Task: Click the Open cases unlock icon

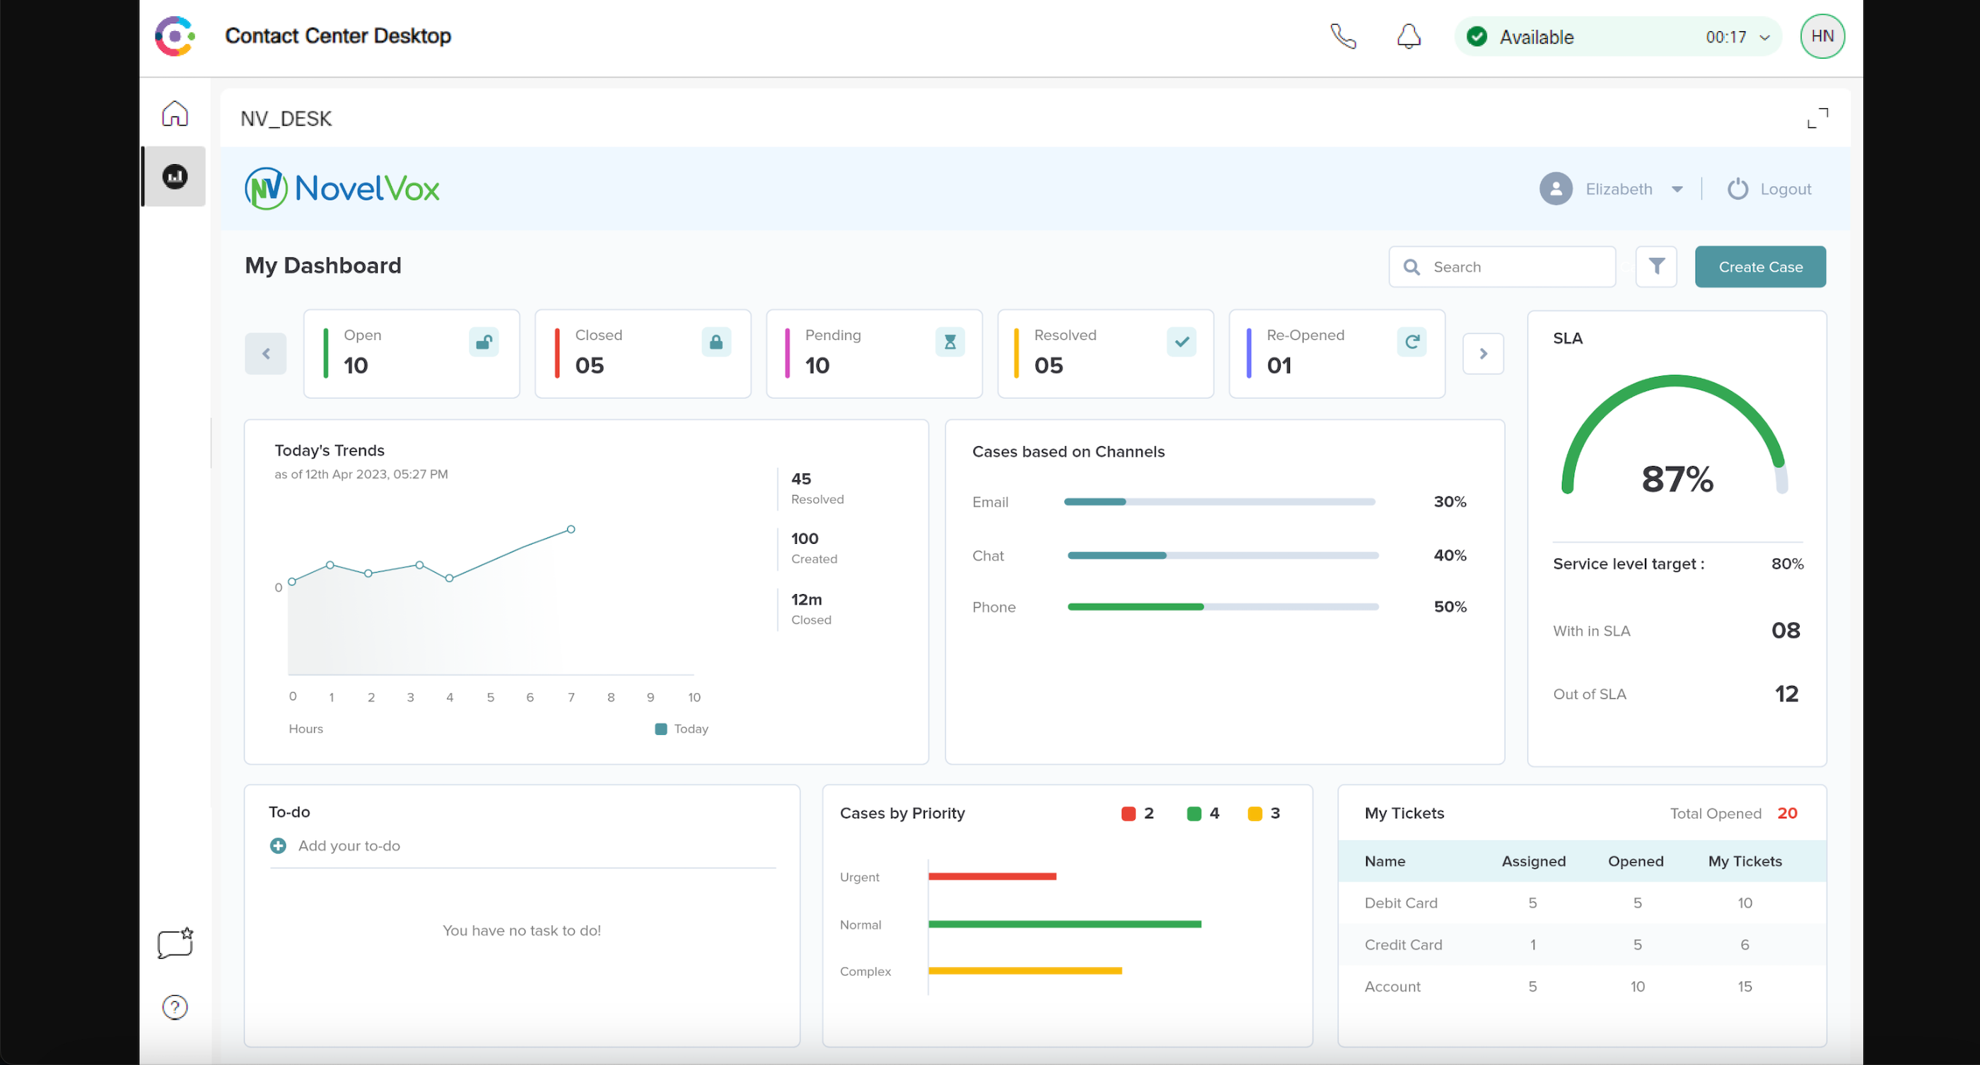Action: click(x=484, y=342)
